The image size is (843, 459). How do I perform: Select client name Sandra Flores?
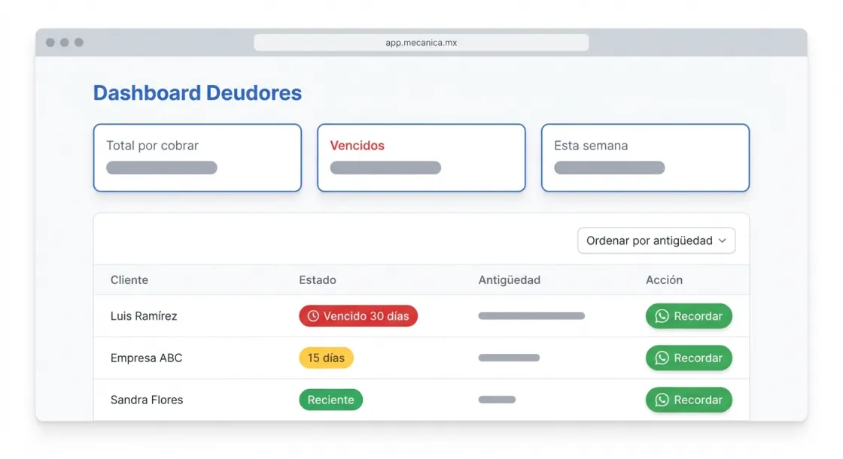coord(147,400)
